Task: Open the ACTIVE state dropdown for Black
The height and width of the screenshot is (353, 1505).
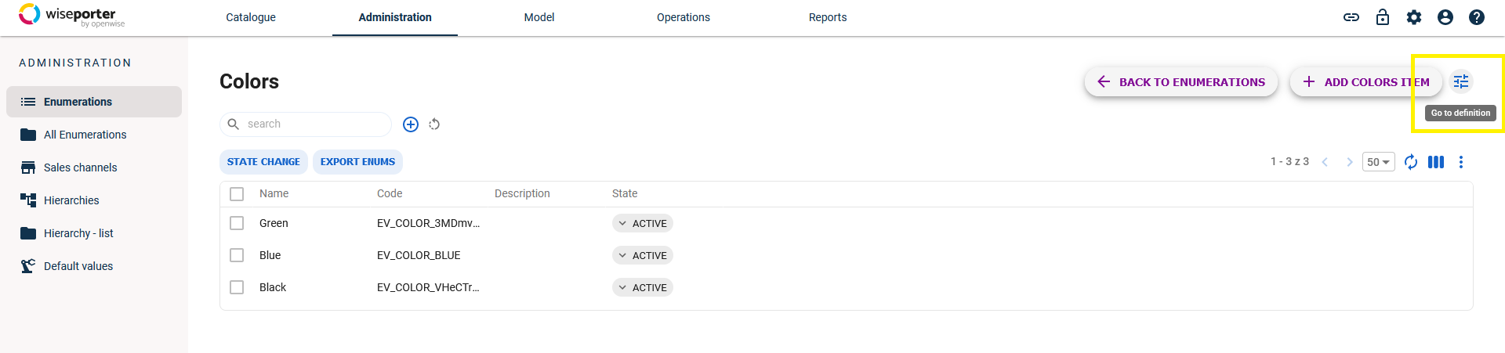Action: coord(643,287)
